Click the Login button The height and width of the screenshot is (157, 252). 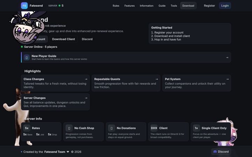pyautogui.click(x=225, y=6)
